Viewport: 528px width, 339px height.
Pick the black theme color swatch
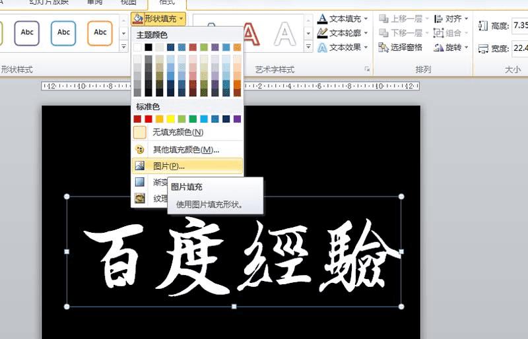148,47
